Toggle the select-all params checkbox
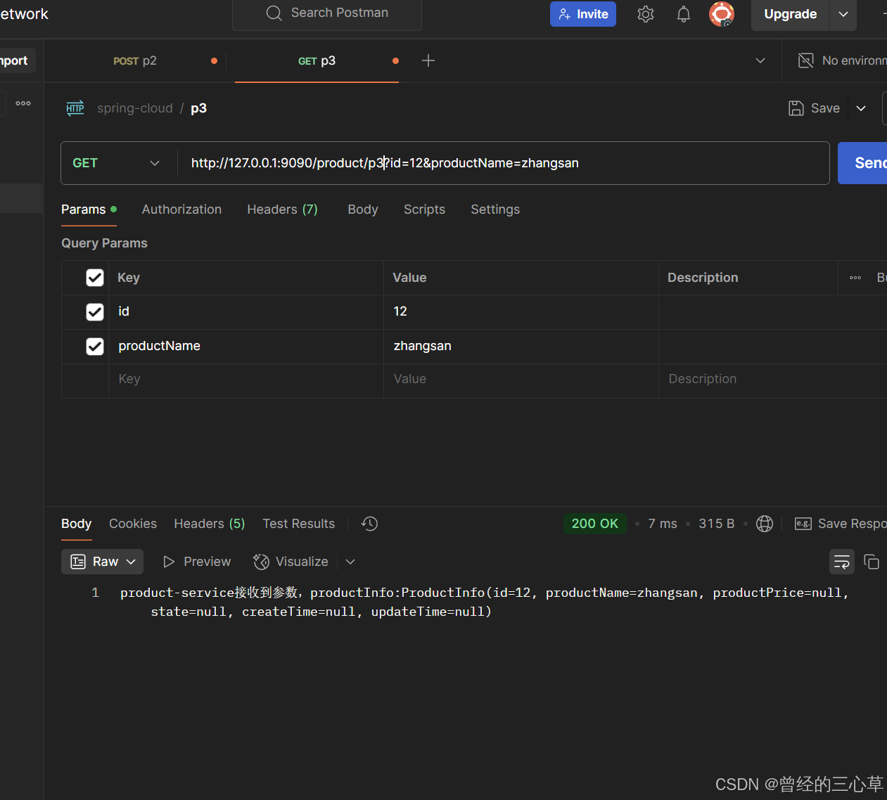 coord(95,278)
